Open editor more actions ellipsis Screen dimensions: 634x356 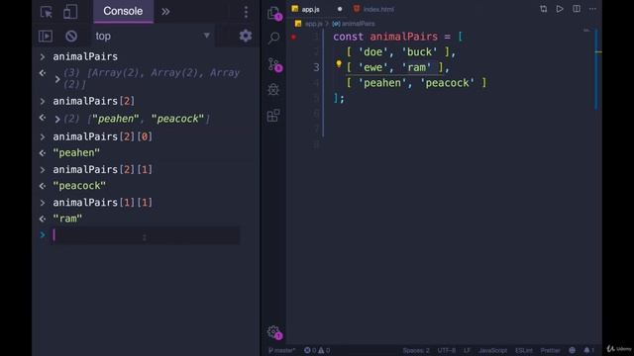(x=592, y=9)
